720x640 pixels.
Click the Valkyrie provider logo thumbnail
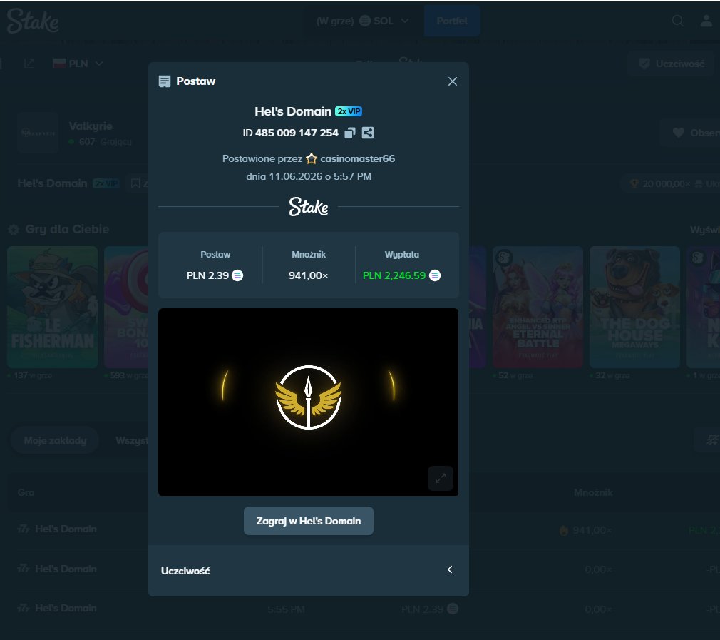point(38,133)
